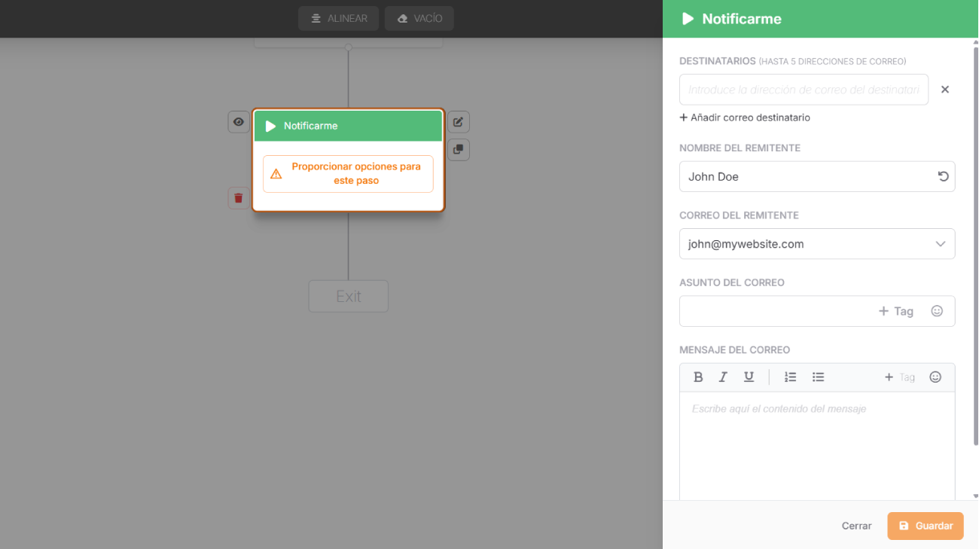Toggle bold formatting in message editor
Viewport: 979px width, 549px height.
(698, 377)
